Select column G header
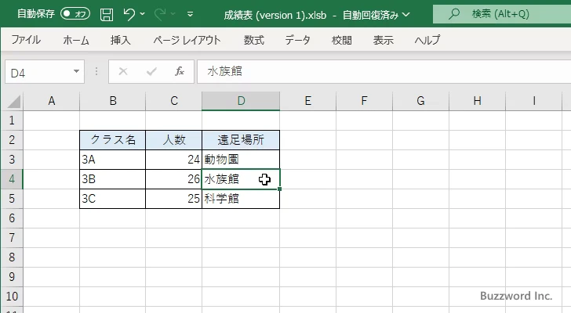 click(420, 101)
